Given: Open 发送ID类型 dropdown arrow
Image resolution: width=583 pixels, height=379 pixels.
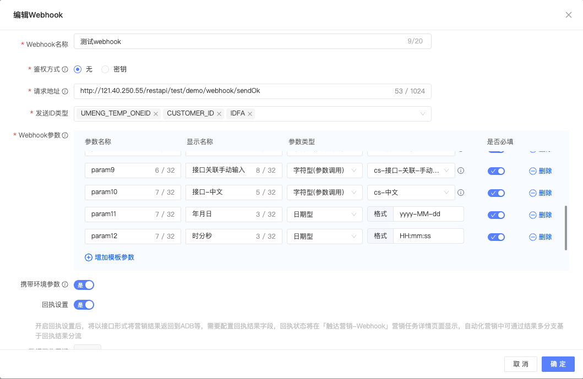Looking at the screenshot, I should [423, 114].
